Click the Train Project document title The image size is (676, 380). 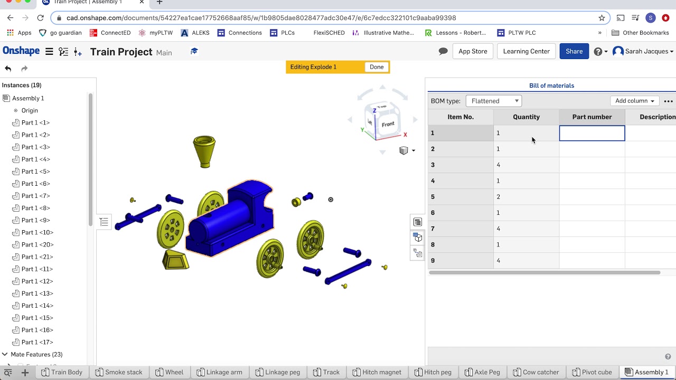click(121, 52)
